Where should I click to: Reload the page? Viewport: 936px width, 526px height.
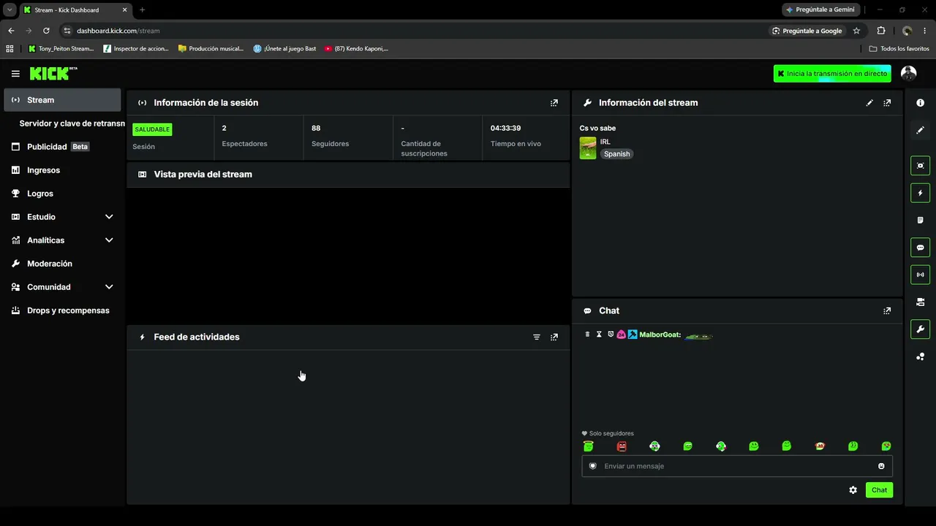point(46,31)
